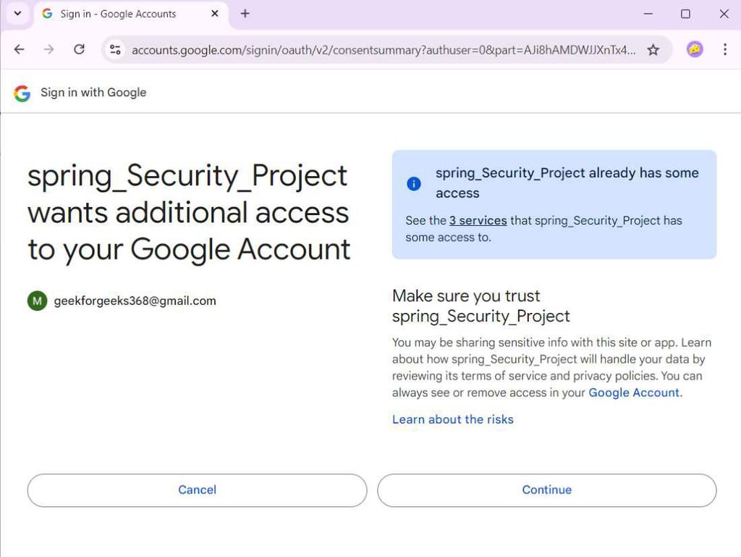
Task: Close the Sign in tab
Action: 215,14
